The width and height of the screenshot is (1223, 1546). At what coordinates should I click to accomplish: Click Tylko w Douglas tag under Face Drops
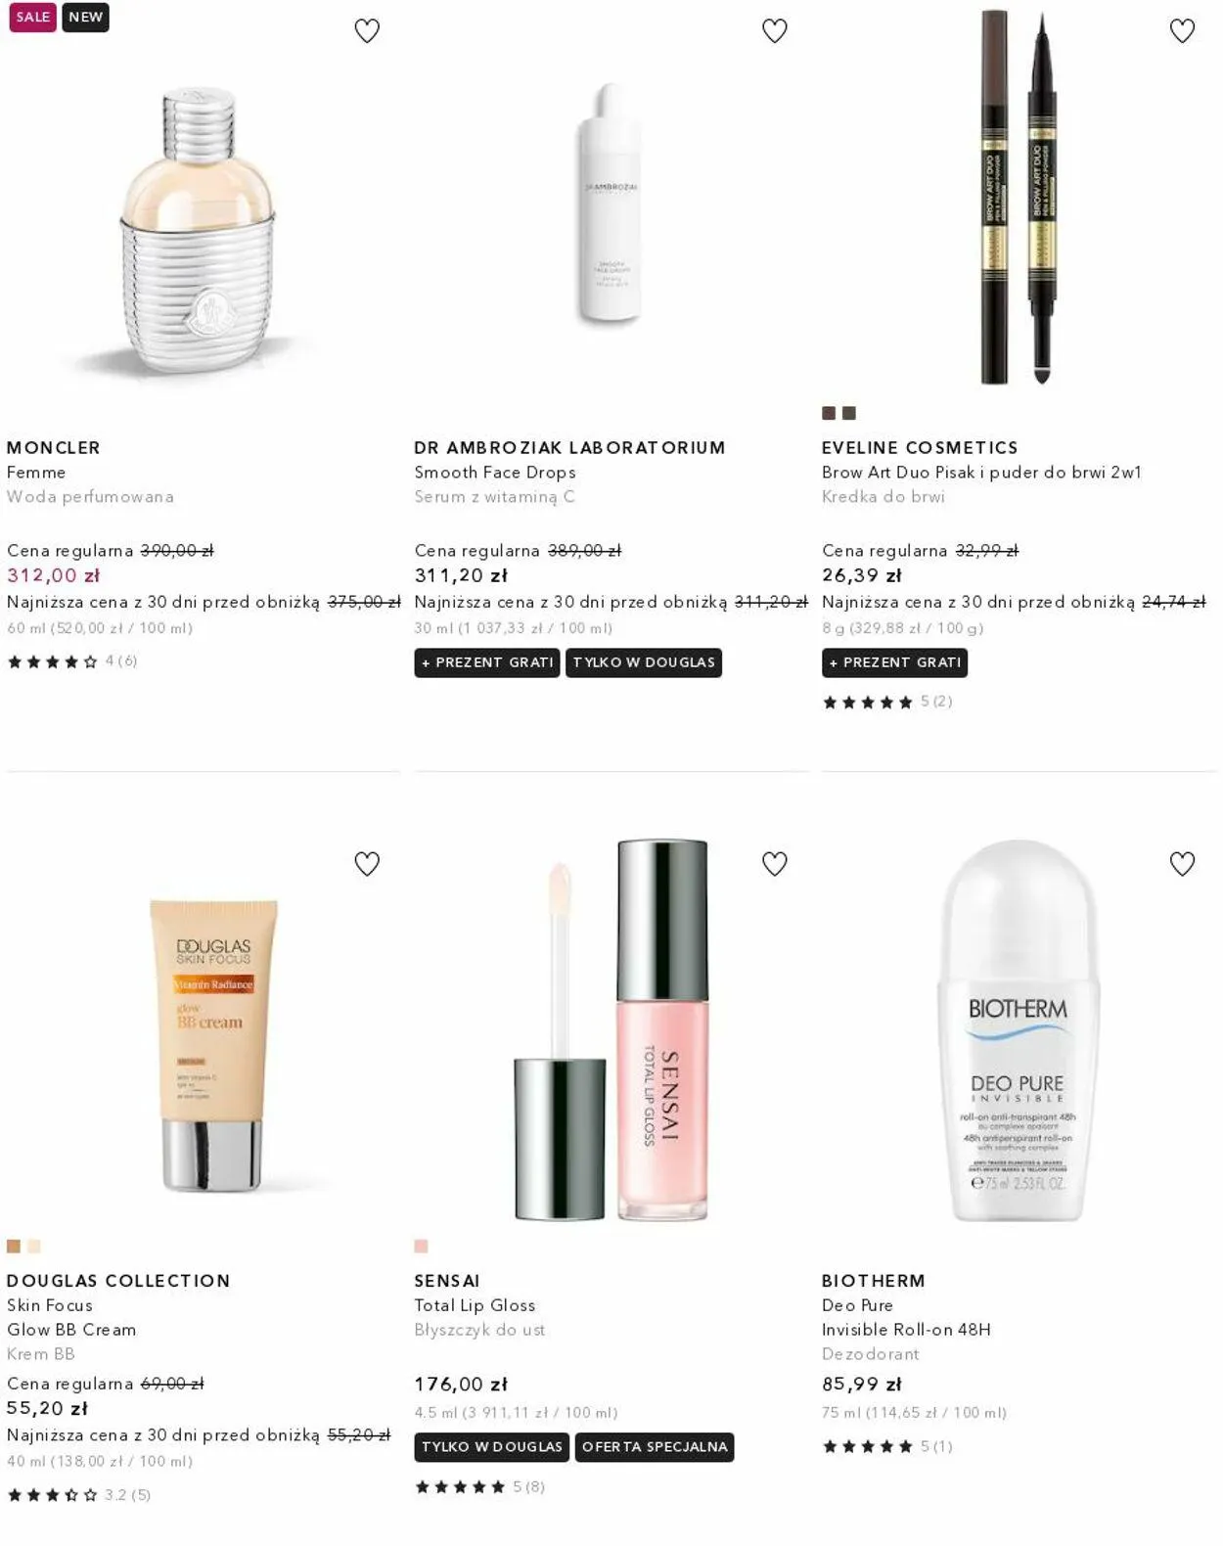(644, 662)
